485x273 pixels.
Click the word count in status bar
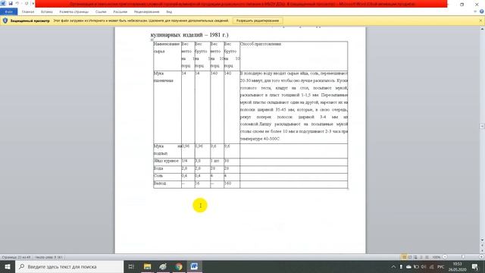(48, 257)
